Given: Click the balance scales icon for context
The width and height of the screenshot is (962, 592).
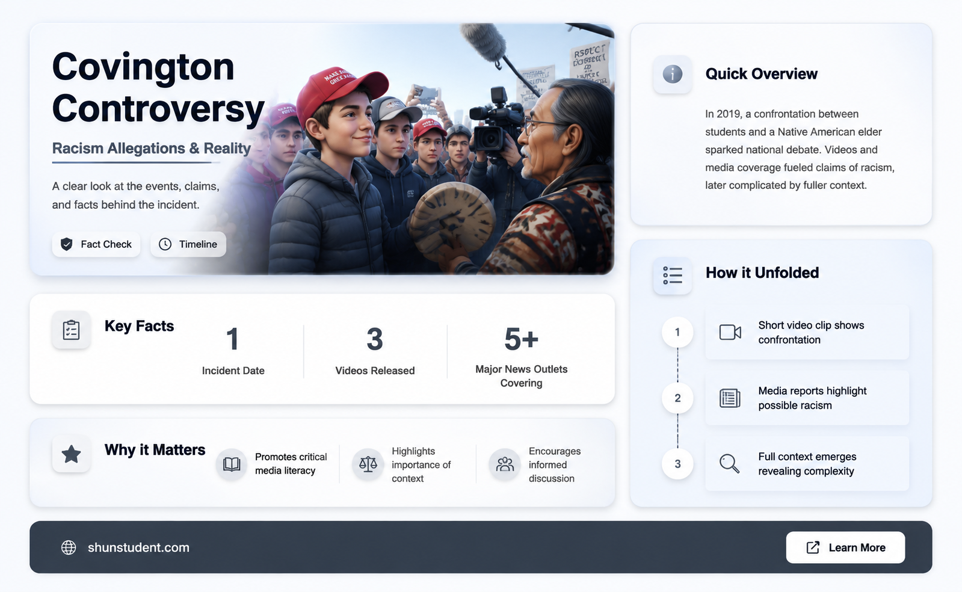Looking at the screenshot, I should [x=368, y=464].
